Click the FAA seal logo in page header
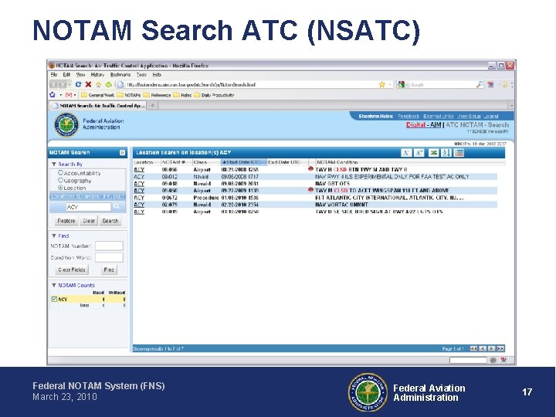556x417 pixels. 66,125
